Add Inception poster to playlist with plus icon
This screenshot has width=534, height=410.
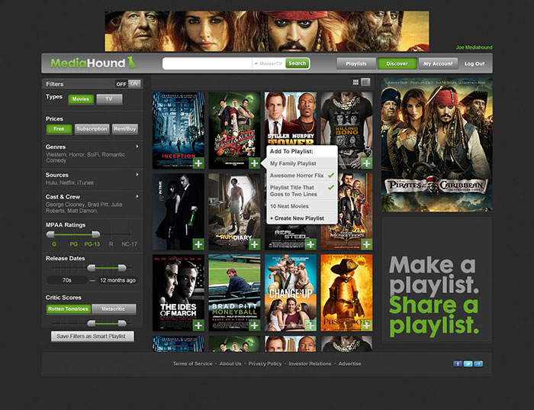click(x=198, y=163)
